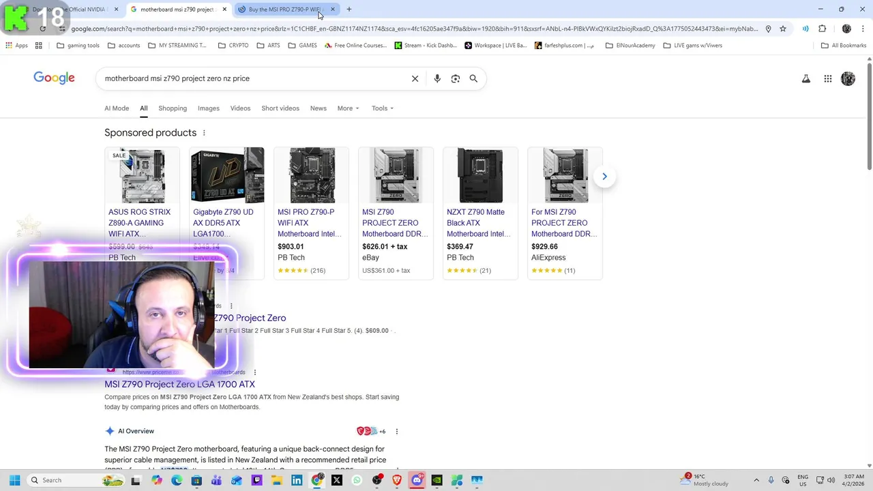Submit search with the magnifier icon
This screenshot has height=491, width=873.
(473, 78)
